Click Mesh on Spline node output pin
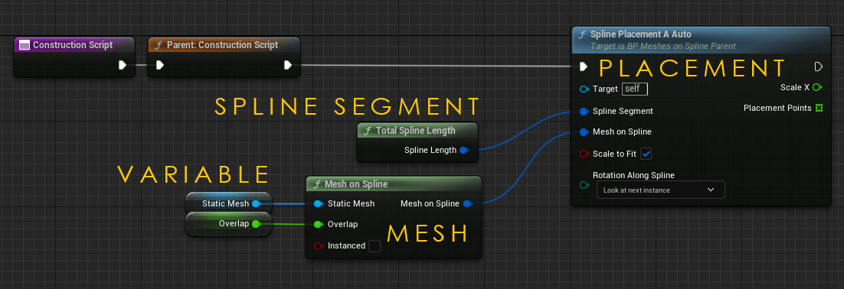The image size is (844, 289). click(x=468, y=203)
